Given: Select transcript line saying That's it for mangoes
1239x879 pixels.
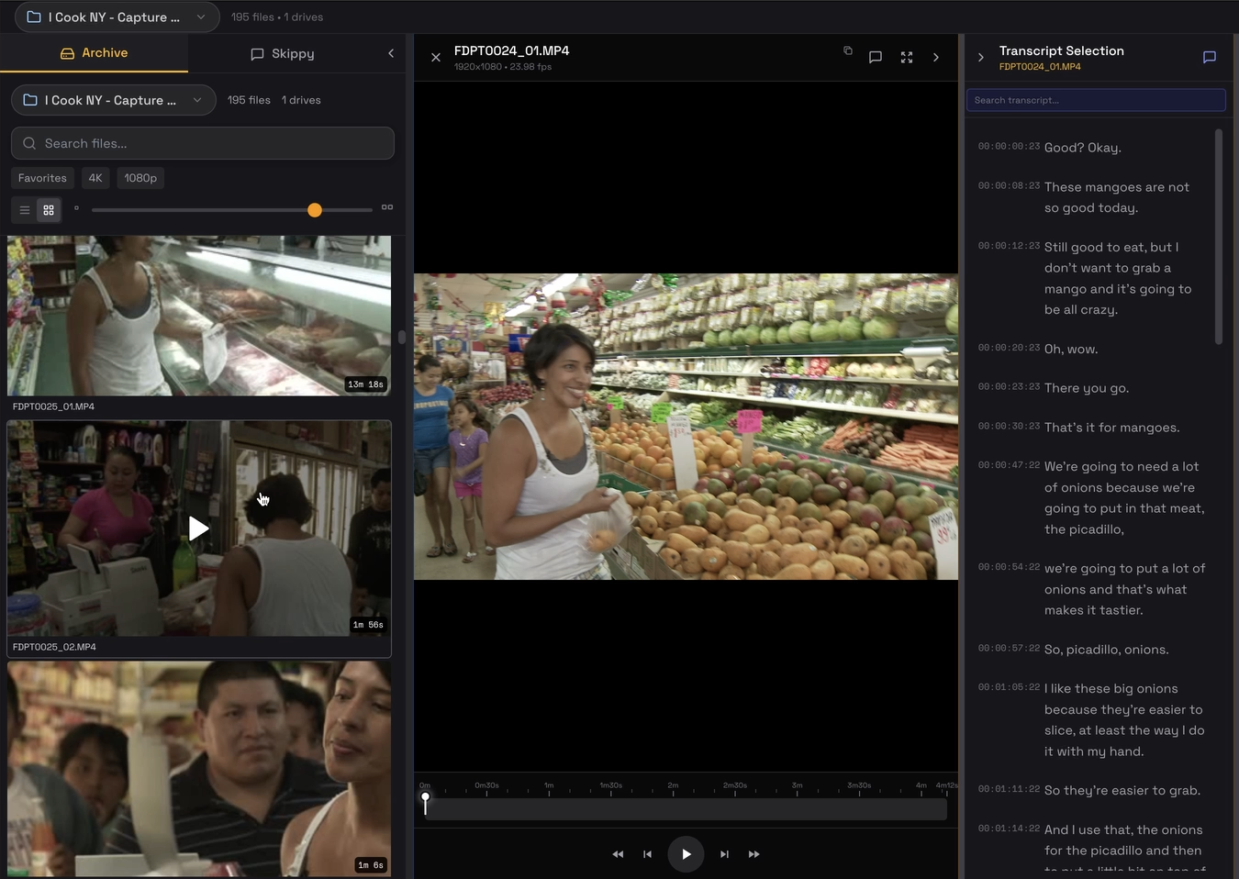Looking at the screenshot, I should (1113, 427).
